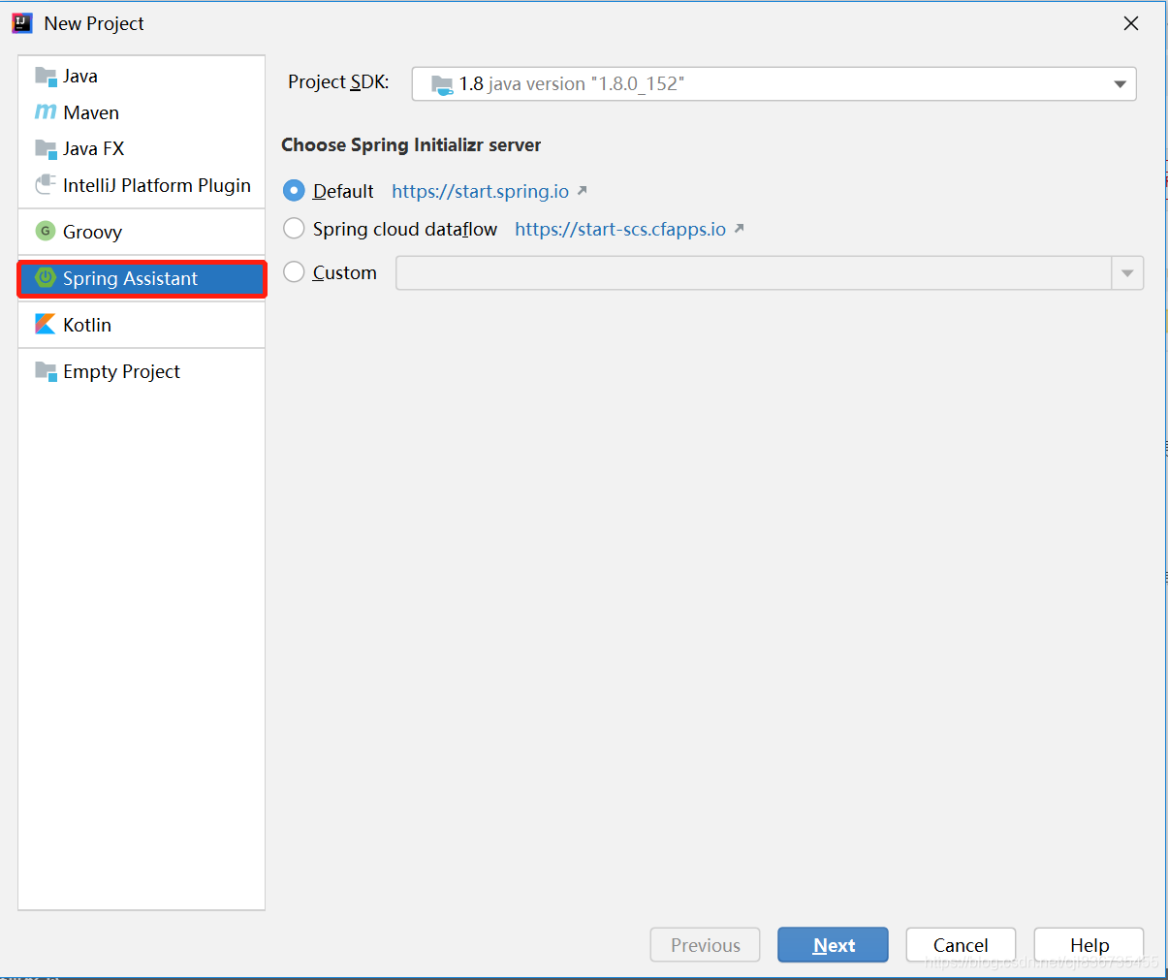Screen dimensions: 1168x980
Task: Click inside the Custom server URL field
Action: click(753, 273)
